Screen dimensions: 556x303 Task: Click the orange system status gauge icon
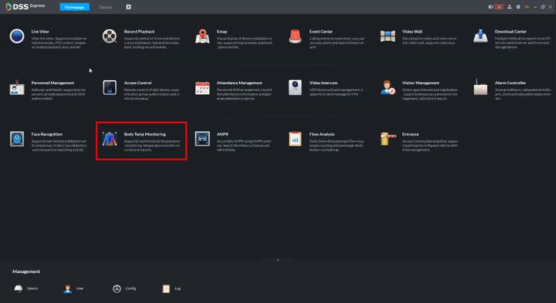click(x=527, y=7)
